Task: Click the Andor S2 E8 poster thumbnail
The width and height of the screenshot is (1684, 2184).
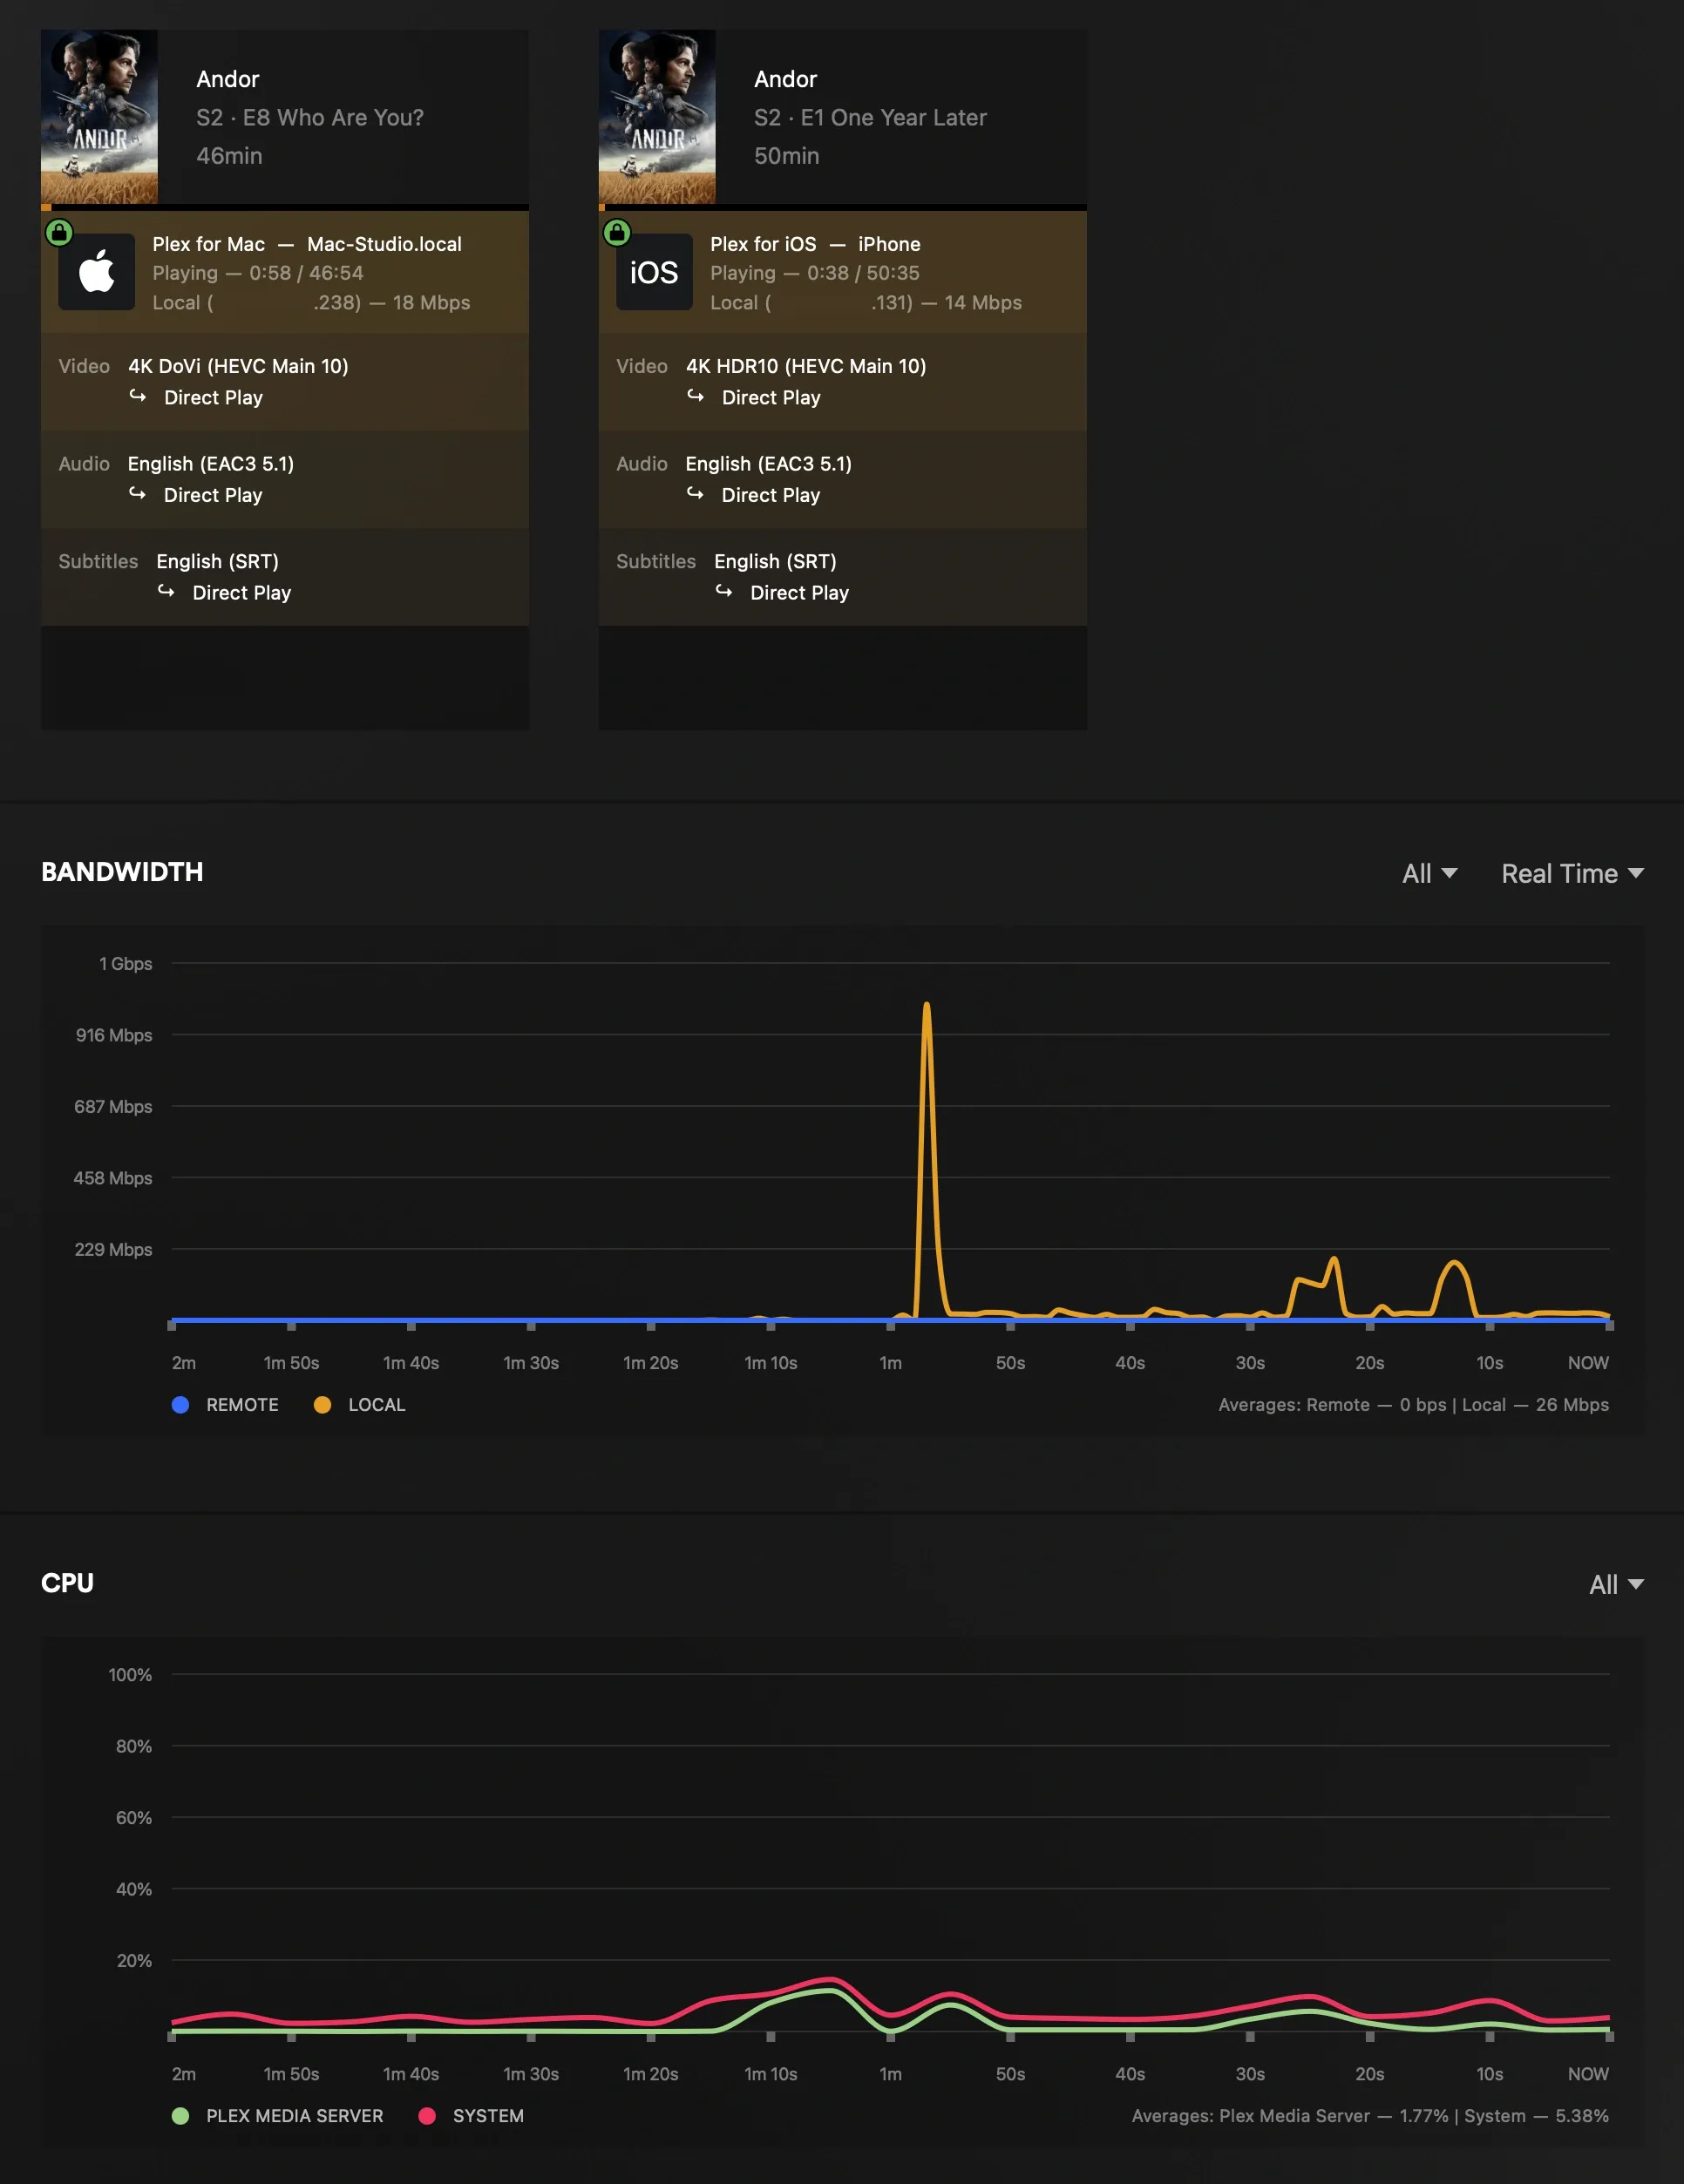Action: tap(99, 116)
